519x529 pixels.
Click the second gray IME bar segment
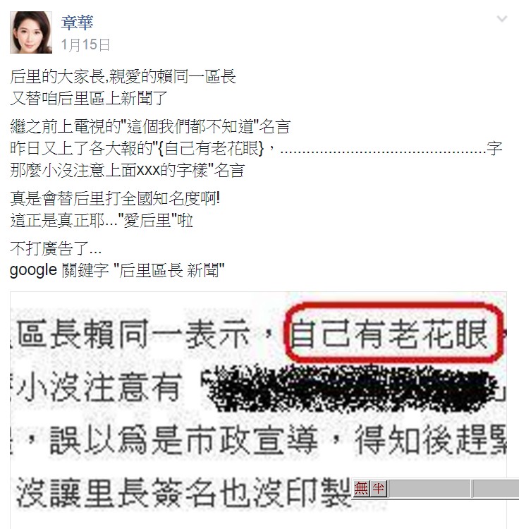[x=496, y=488]
